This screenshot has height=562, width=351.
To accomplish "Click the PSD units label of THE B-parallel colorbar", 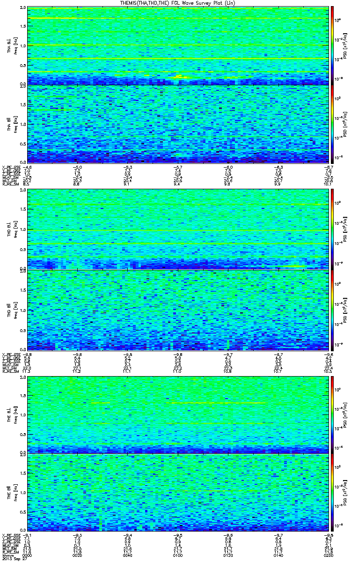I will click(x=345, y=492).
